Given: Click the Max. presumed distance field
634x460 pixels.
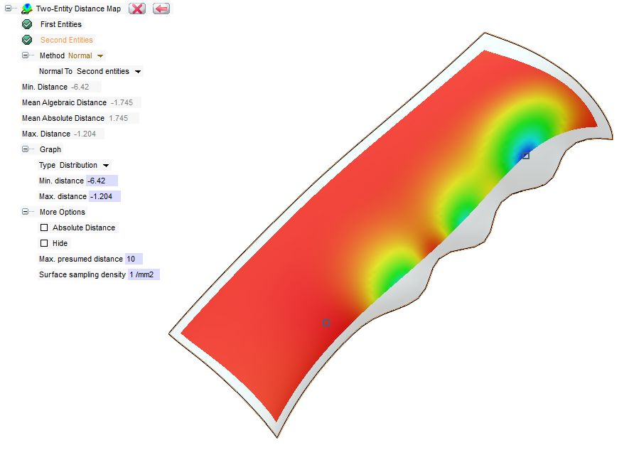Looking at the screenshot, I should pyautogui.click(x=134, y=259).
